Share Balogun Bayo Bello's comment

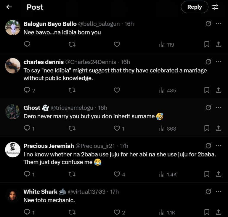(219, 45)
